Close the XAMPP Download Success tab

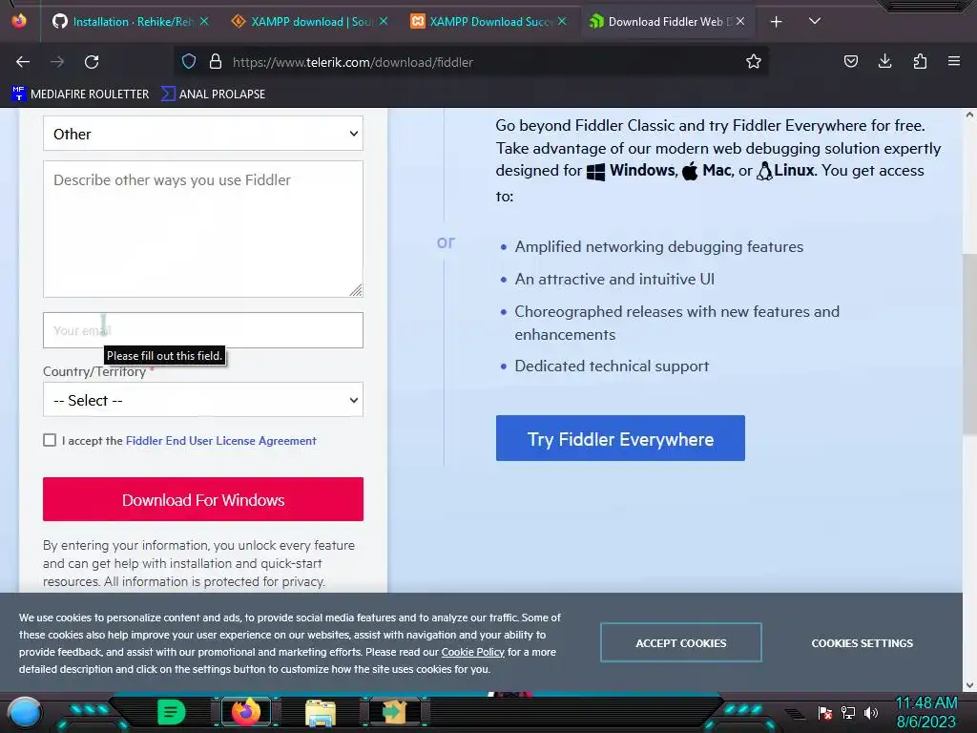click(x=561, y=21)
